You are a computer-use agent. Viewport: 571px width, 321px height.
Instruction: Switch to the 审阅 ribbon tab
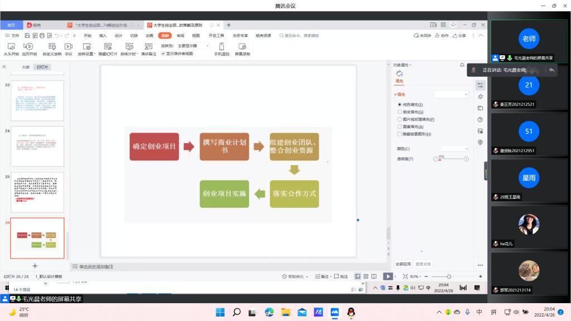[180, 35]
